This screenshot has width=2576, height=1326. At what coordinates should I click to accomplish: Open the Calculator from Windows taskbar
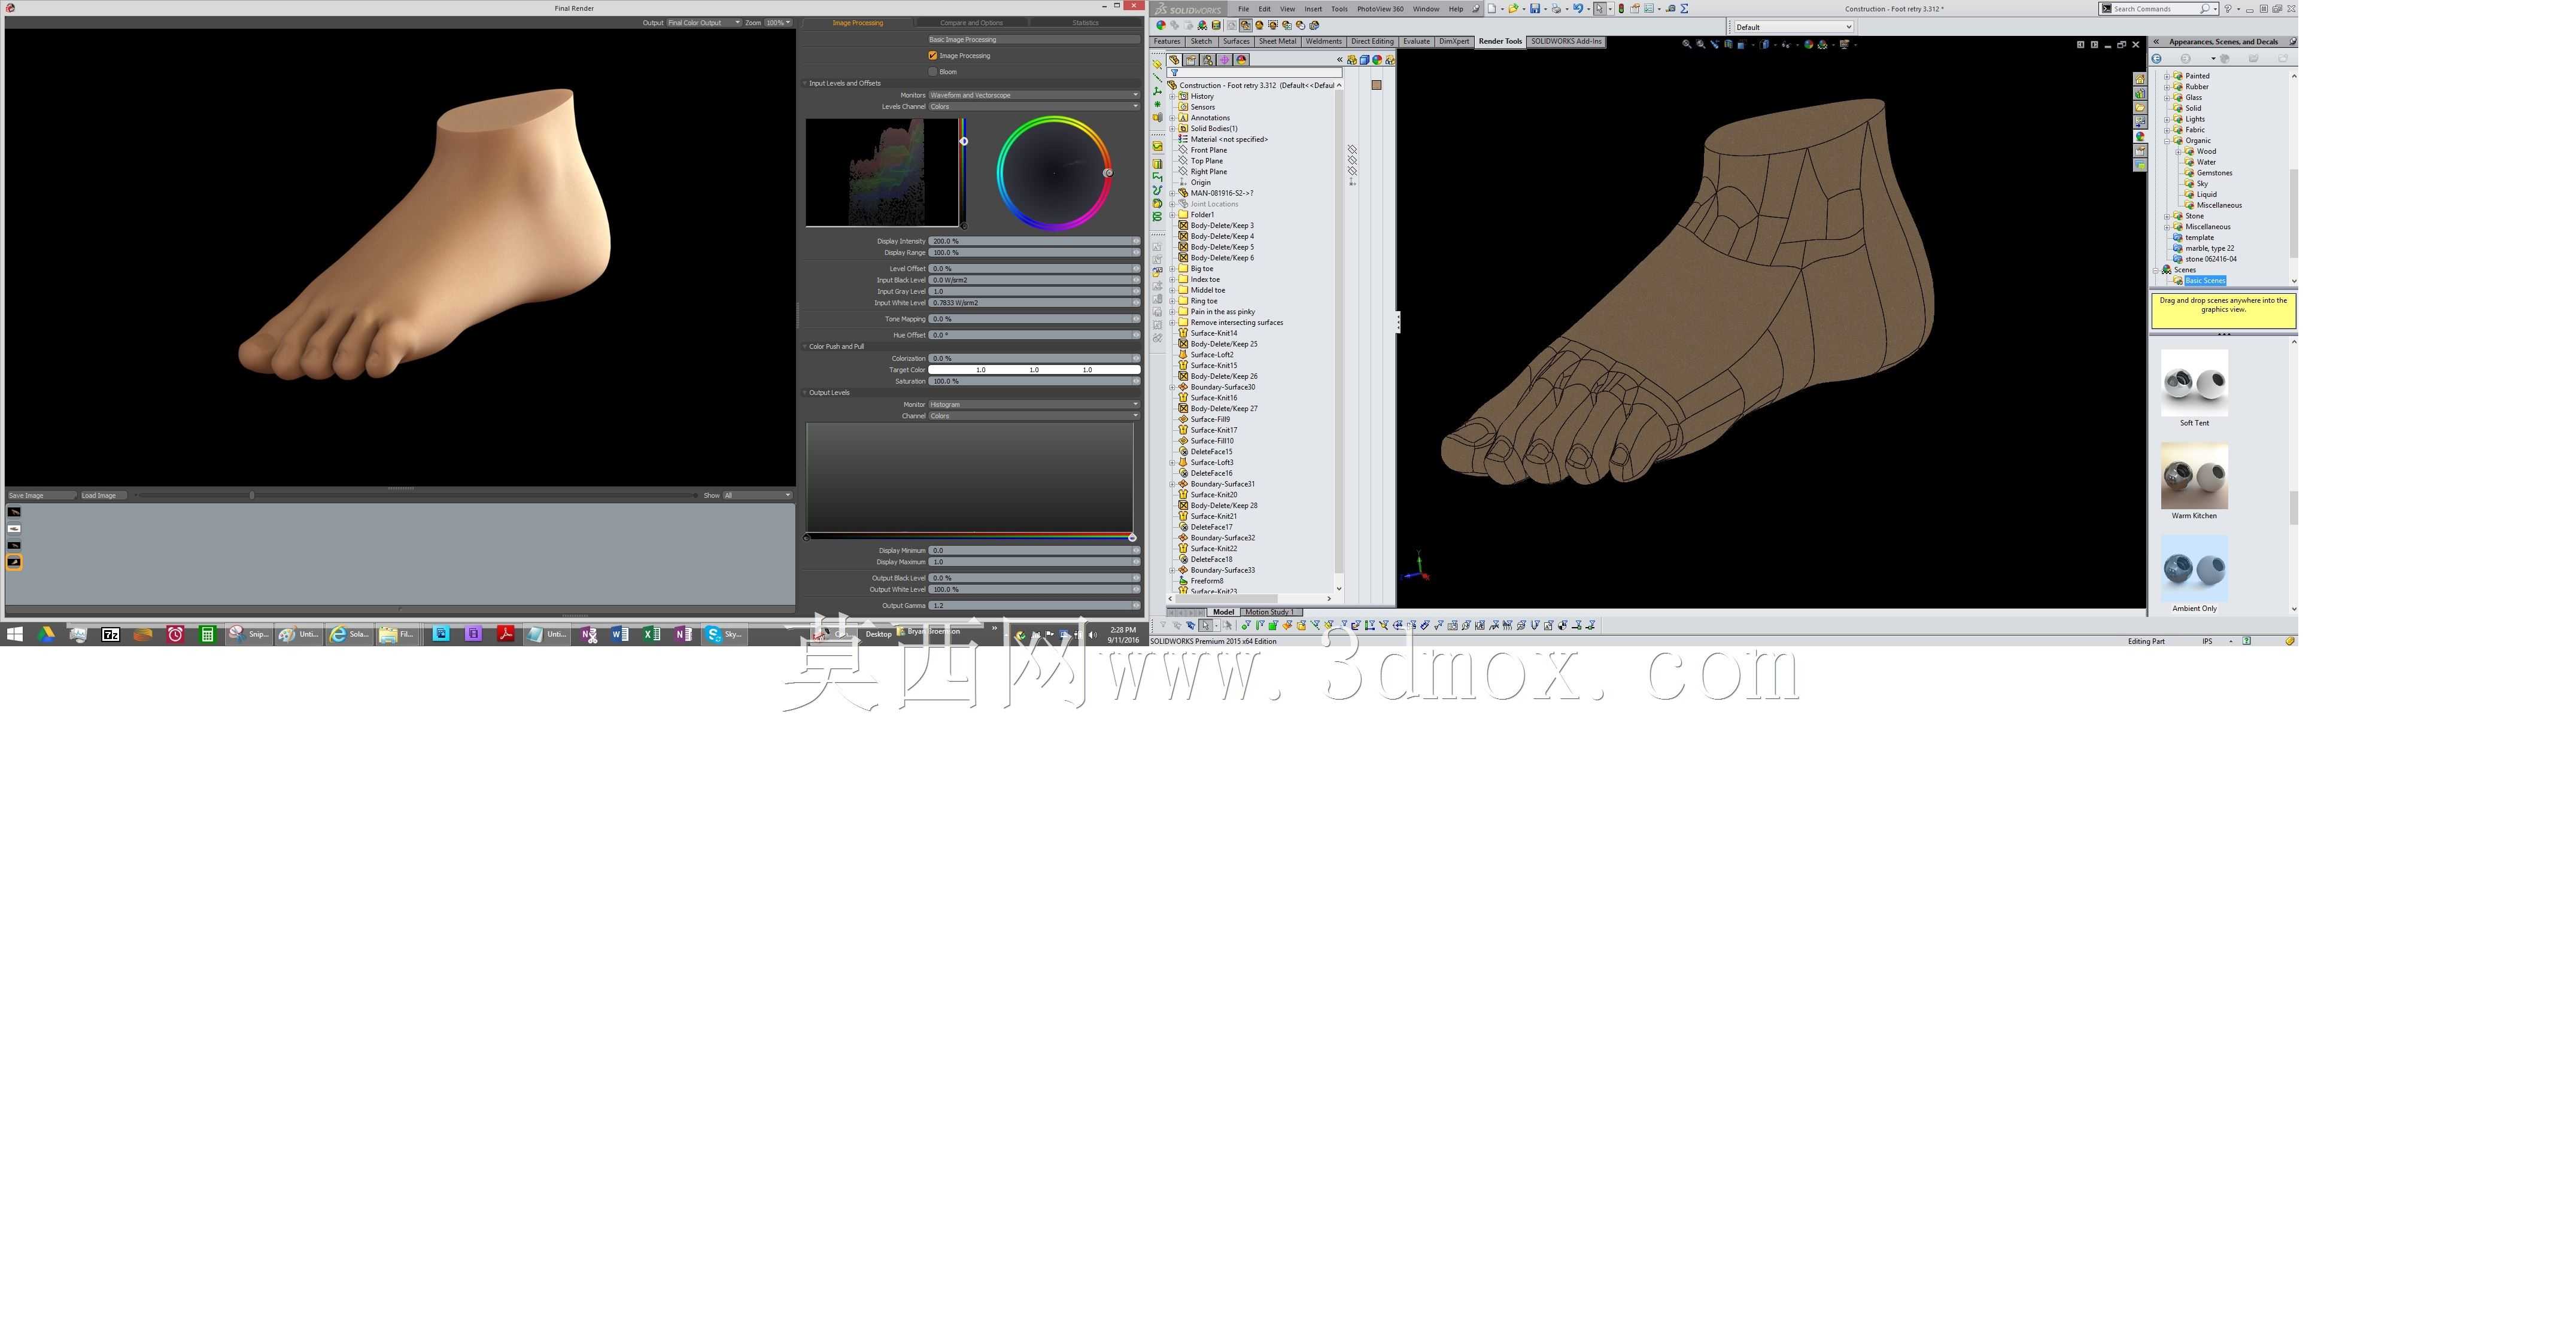point(207,634)
